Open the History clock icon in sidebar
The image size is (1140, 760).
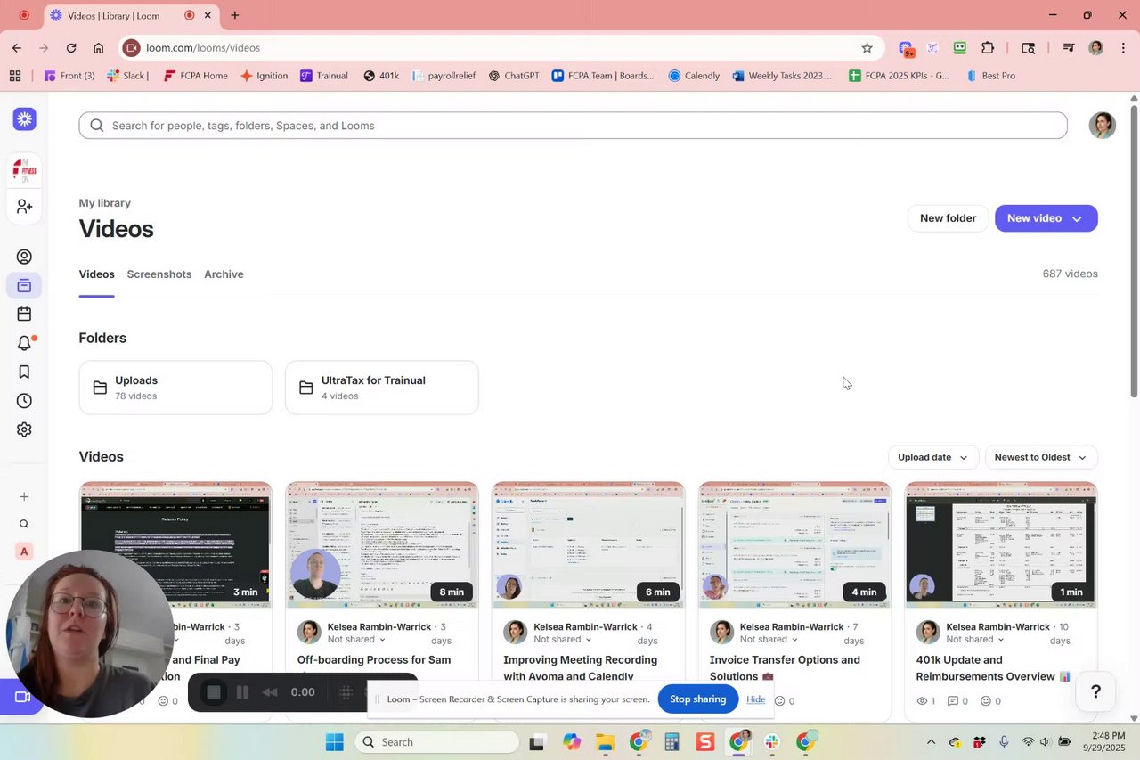pyautogui.click(x=24, y=401)
